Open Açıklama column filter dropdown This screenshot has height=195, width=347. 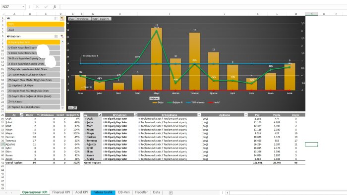[x=246, y=115]
